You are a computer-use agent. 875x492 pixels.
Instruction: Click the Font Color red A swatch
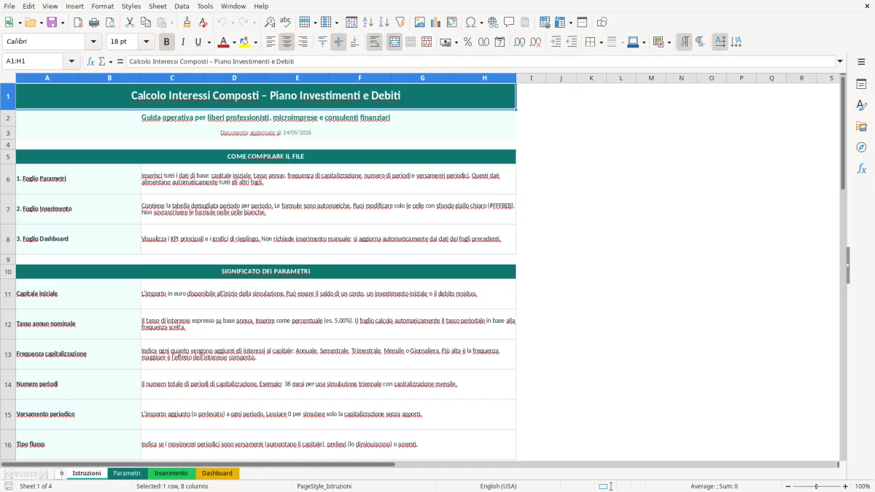click(x=224, y=42)
